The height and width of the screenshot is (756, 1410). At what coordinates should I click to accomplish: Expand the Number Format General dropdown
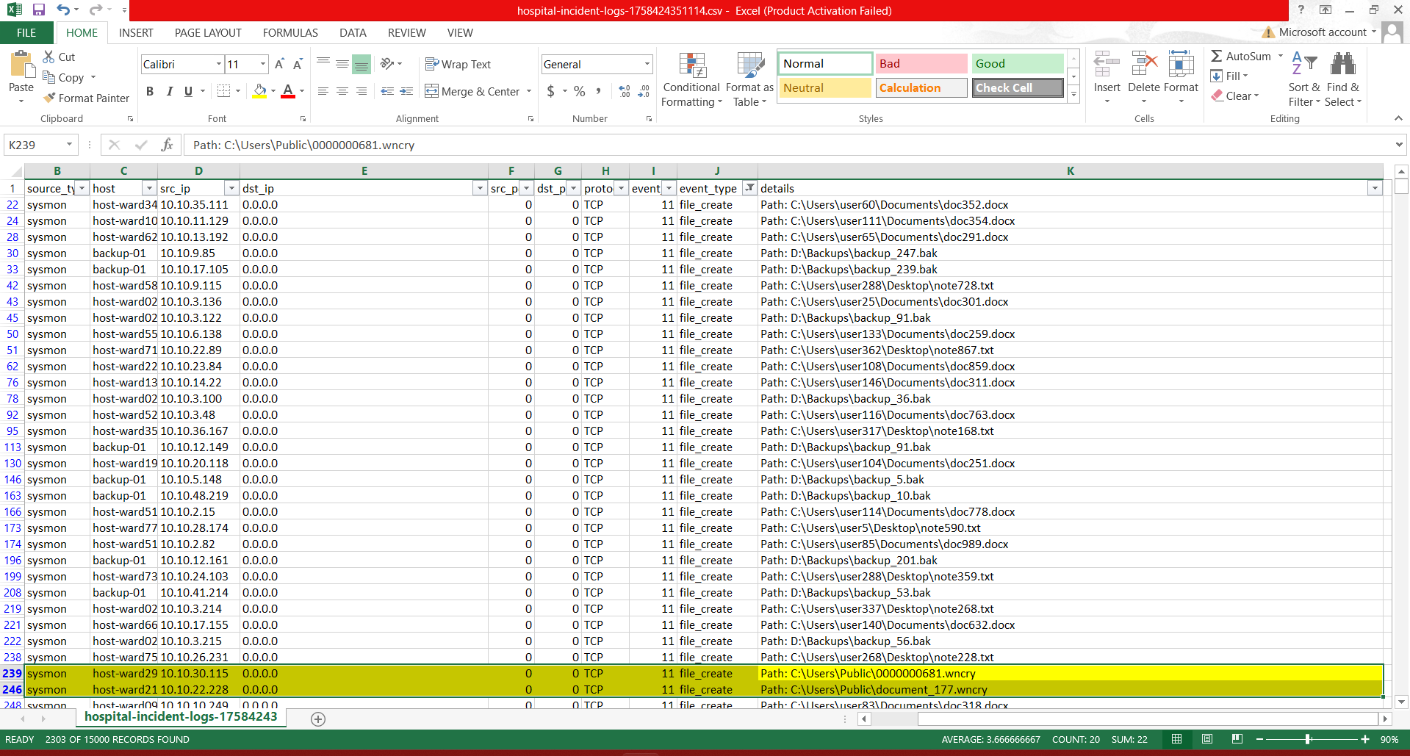click(x=647, y=65)
